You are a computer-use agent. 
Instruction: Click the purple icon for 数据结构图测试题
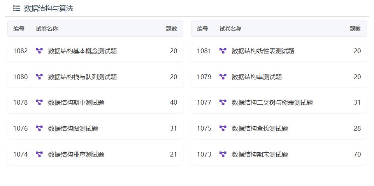39,129
